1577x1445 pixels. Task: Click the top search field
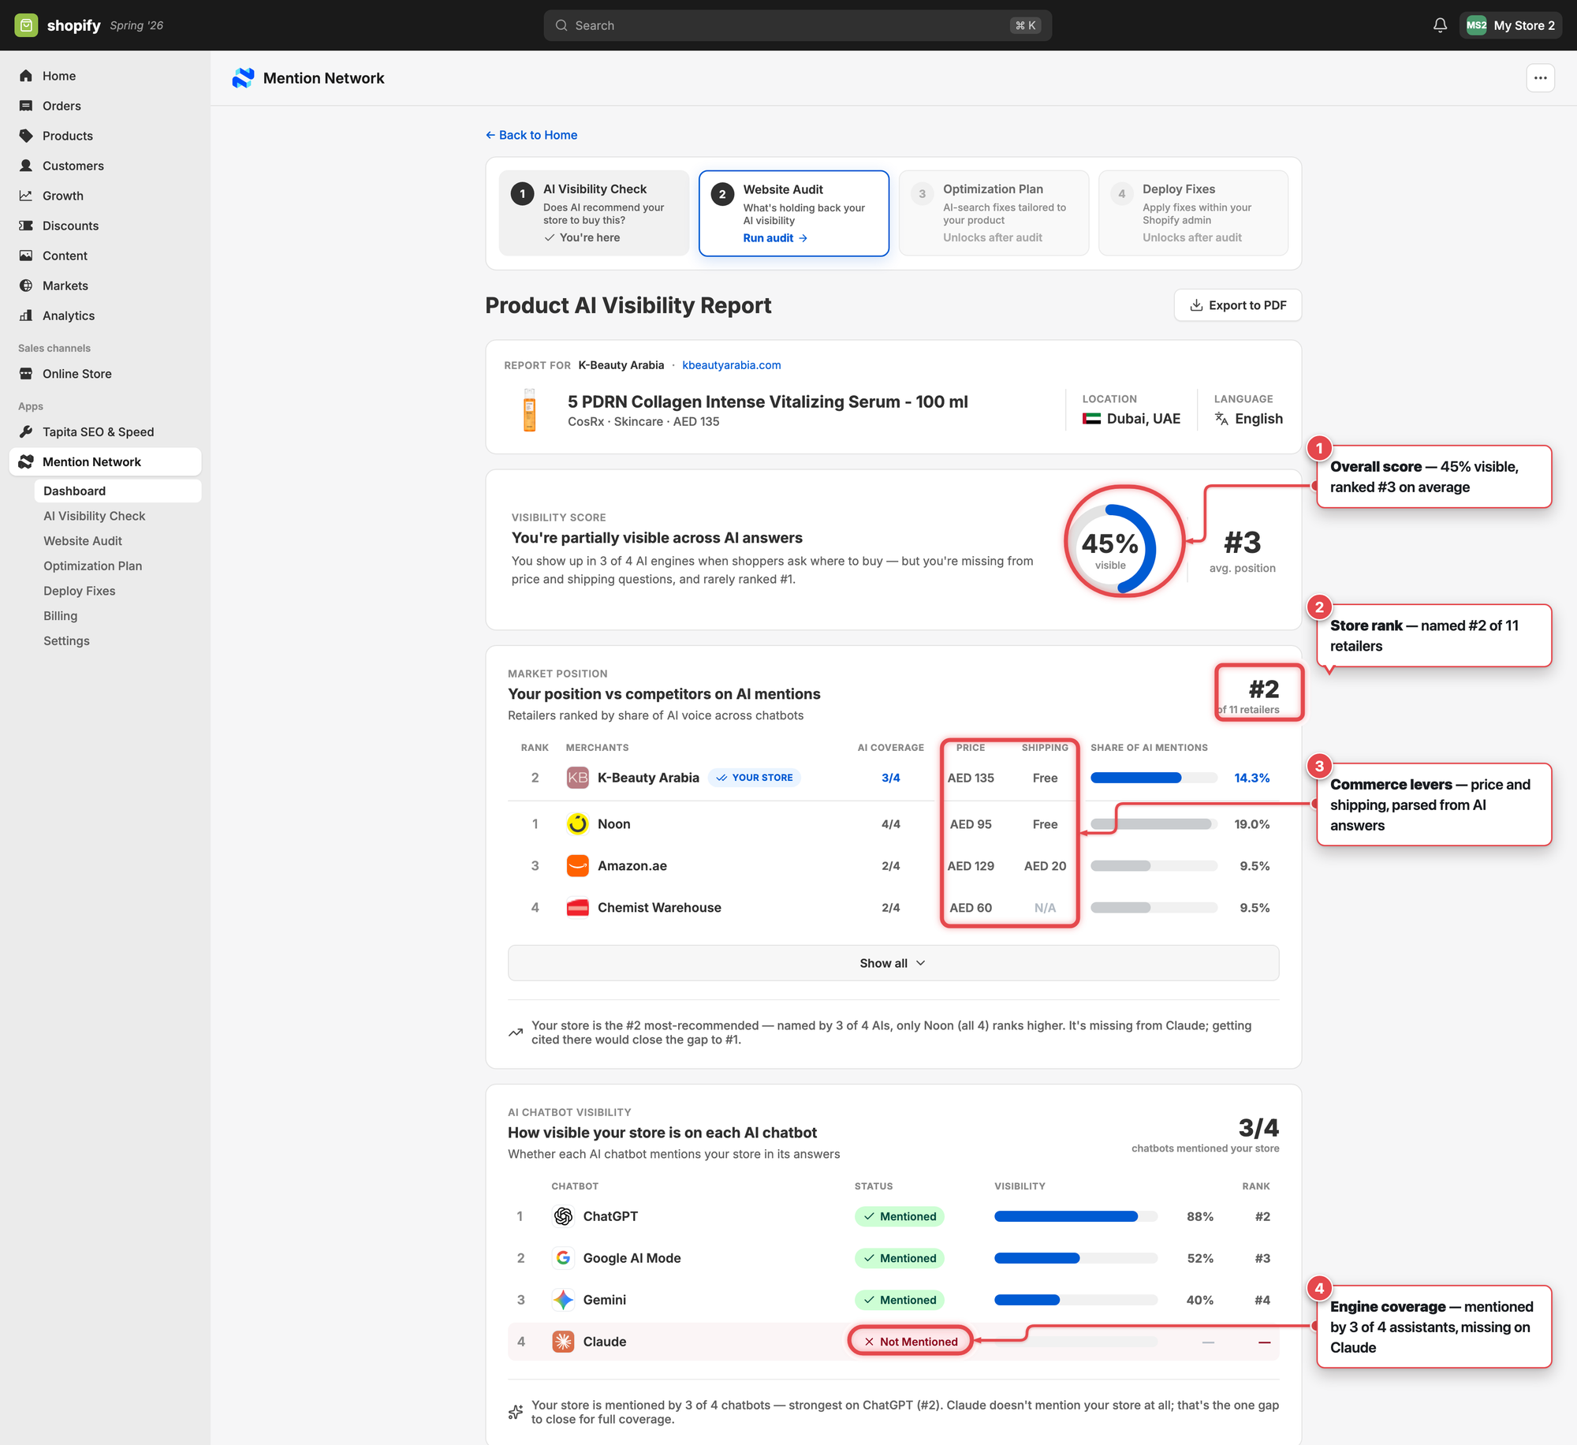(x=797, y=25)
